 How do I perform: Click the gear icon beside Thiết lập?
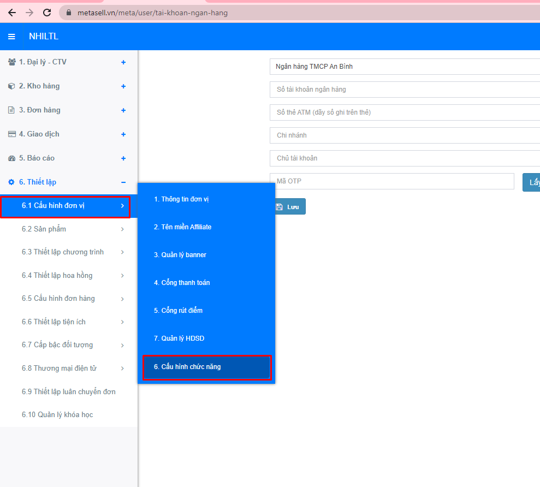point(11,182)
